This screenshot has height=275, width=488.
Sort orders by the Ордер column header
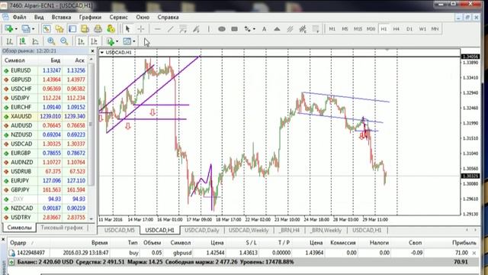point(18,243)
